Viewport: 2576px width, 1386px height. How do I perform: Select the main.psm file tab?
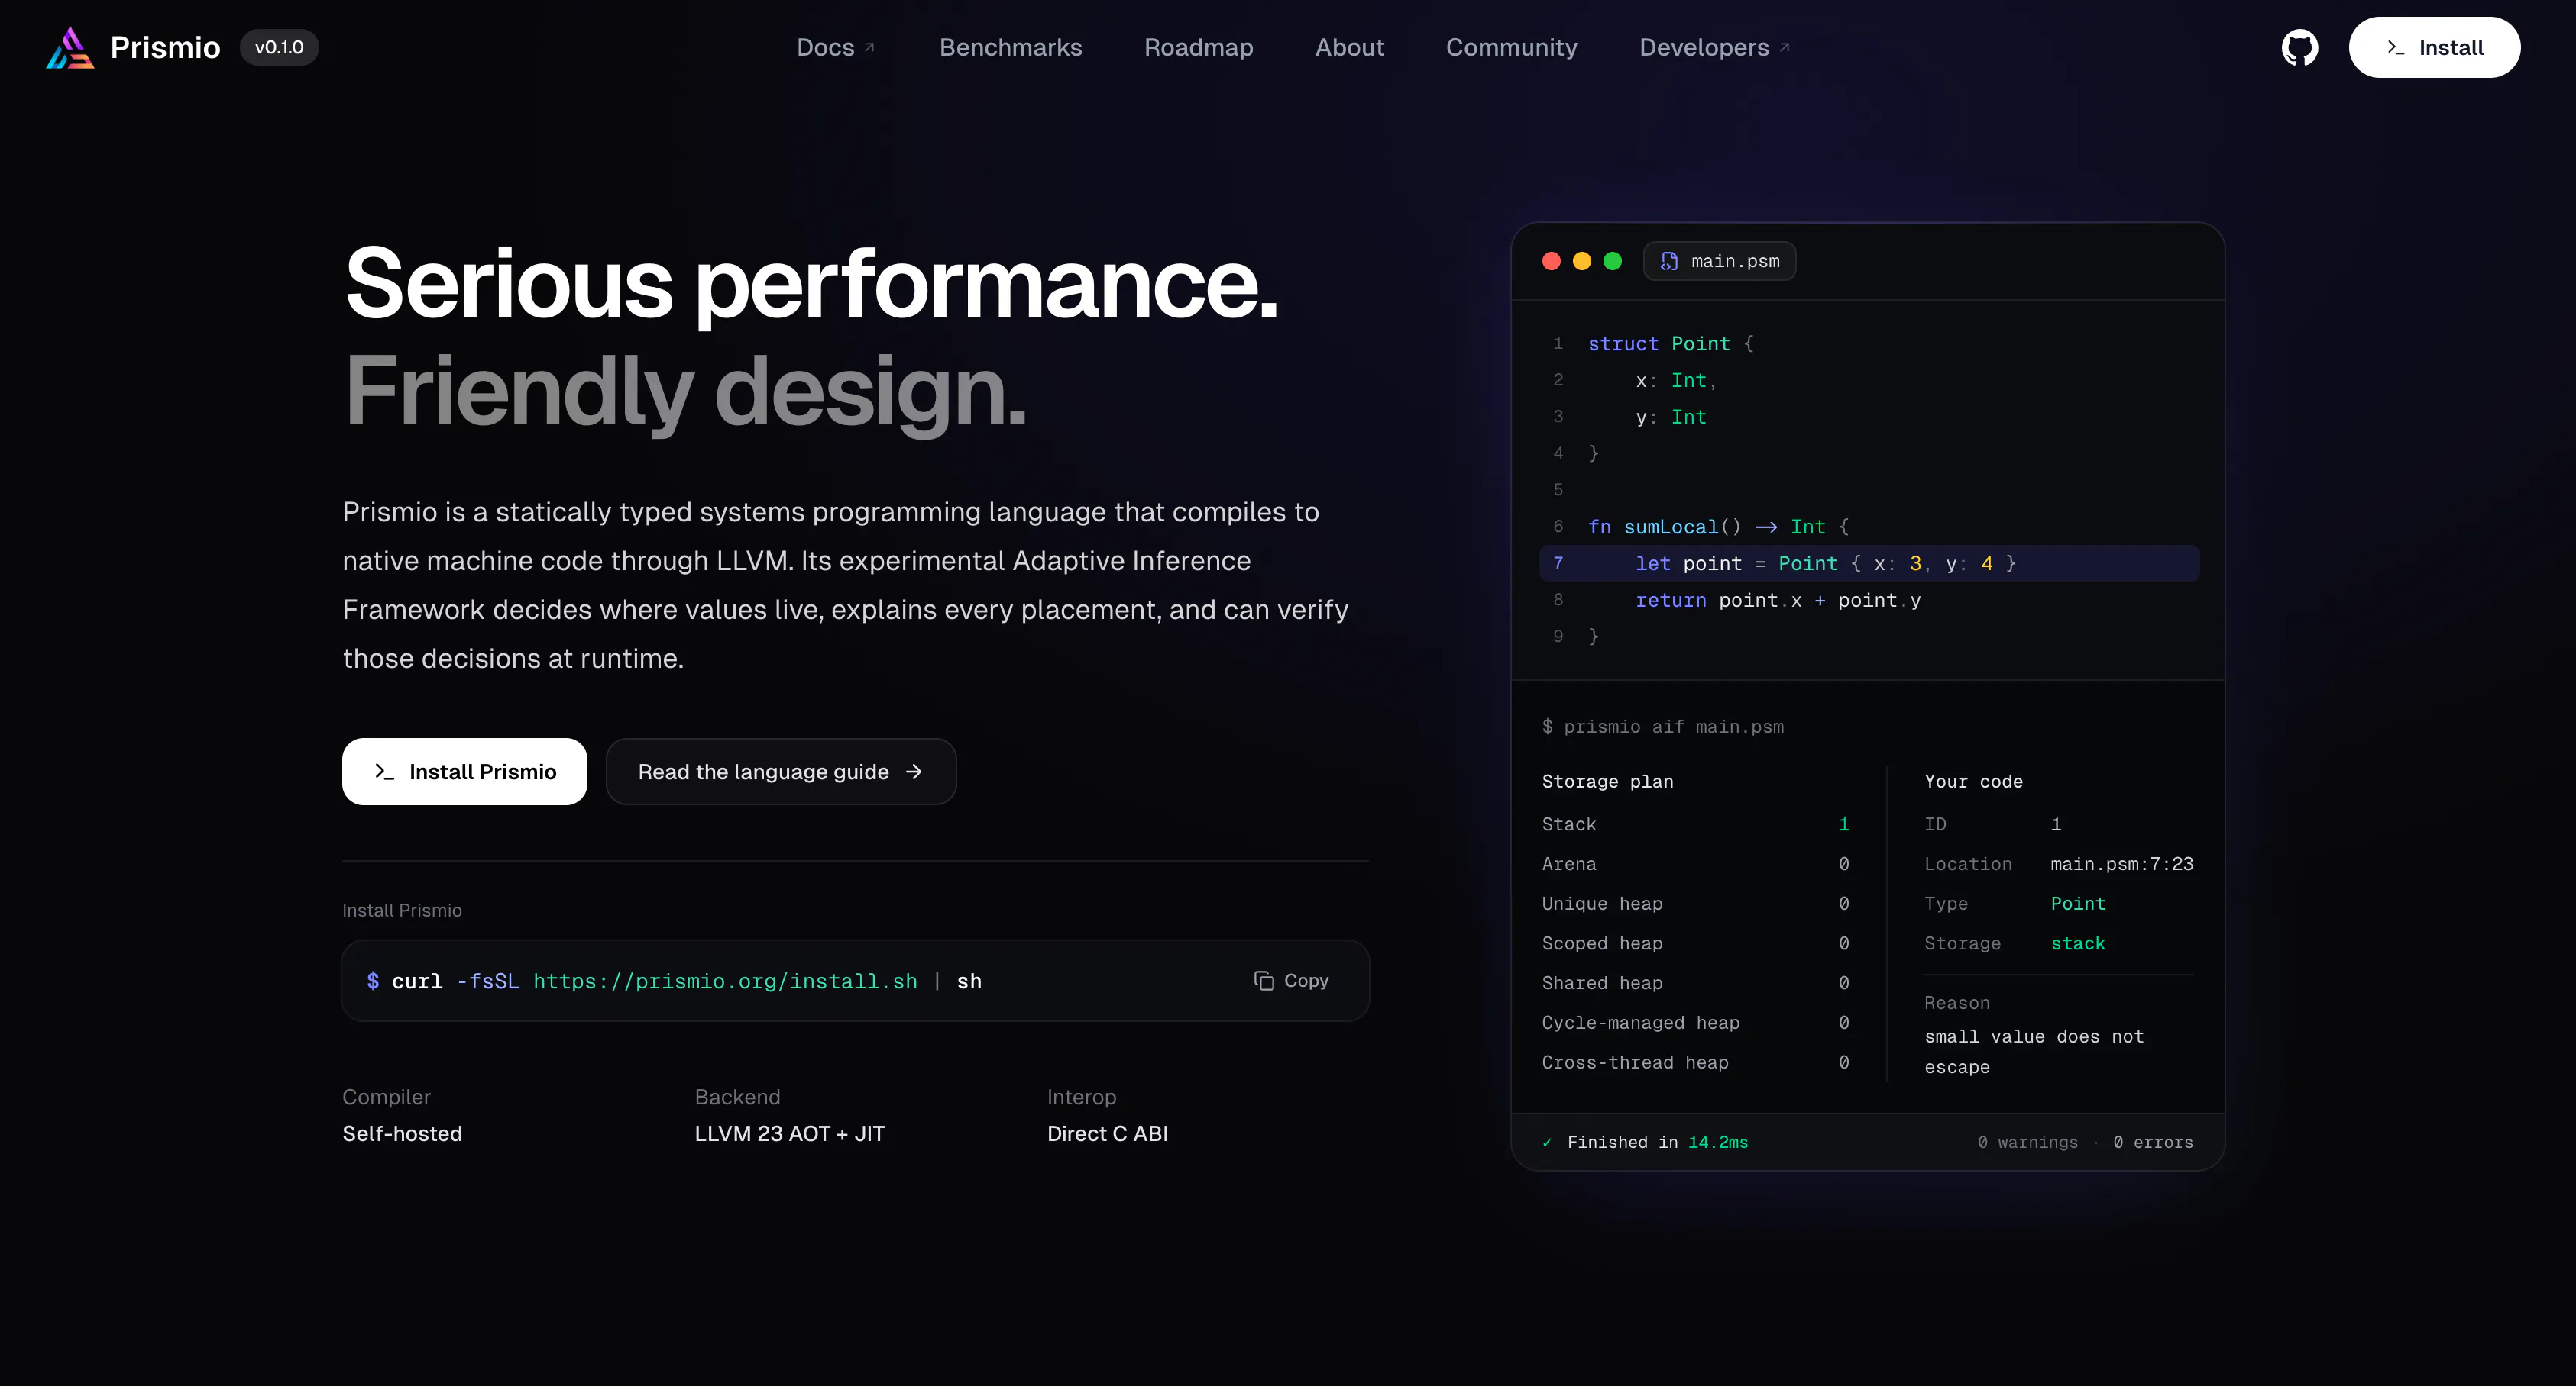(1719, 261)
